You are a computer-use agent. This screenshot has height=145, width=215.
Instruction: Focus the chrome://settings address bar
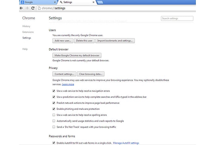point(117,8)
